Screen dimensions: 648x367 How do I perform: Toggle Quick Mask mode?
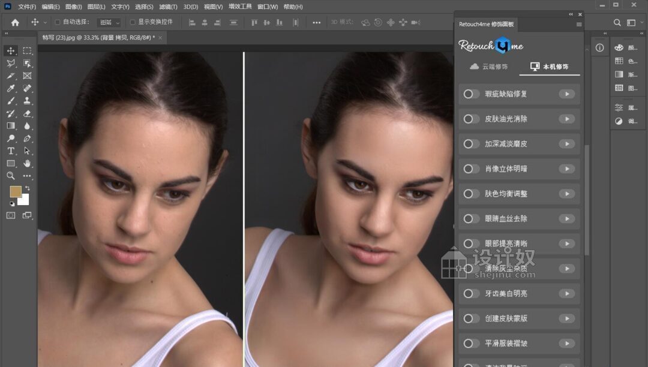[x=11, y=215]
